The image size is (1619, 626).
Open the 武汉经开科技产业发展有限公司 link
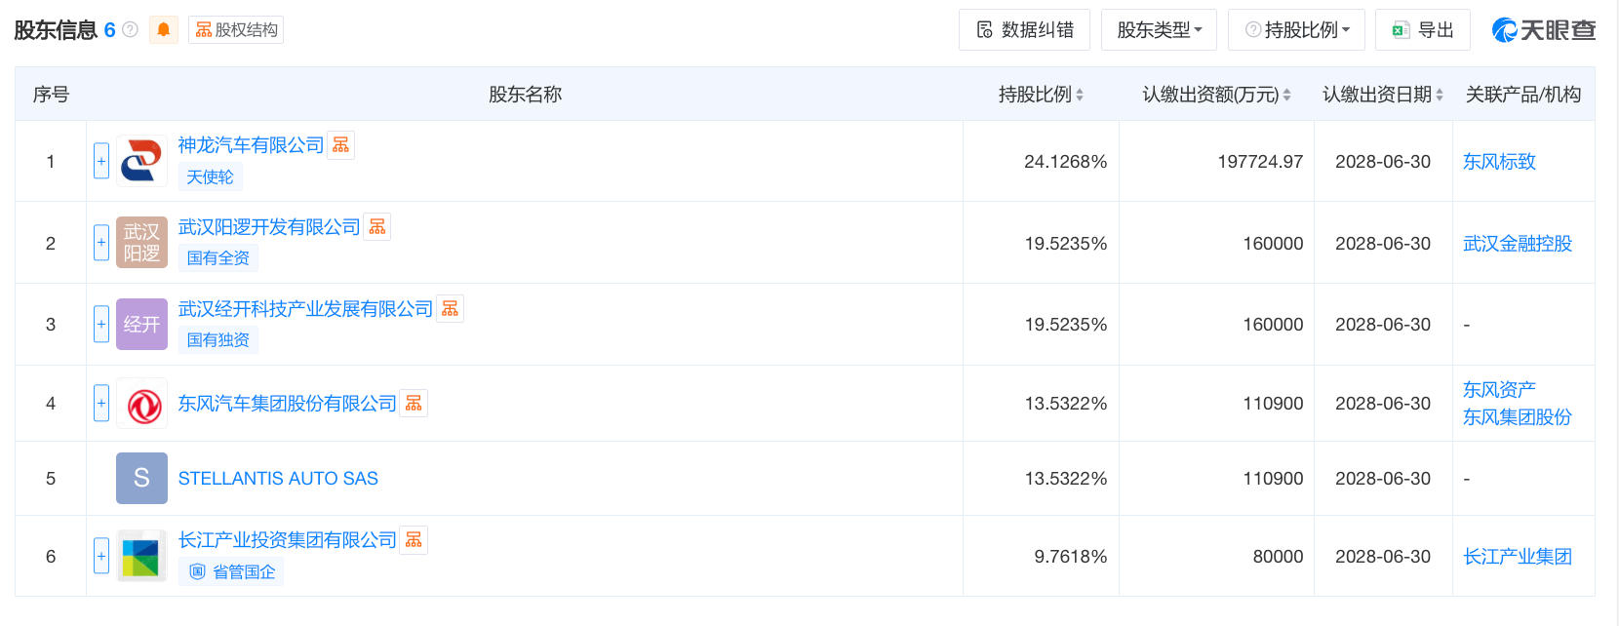(305, 309)
